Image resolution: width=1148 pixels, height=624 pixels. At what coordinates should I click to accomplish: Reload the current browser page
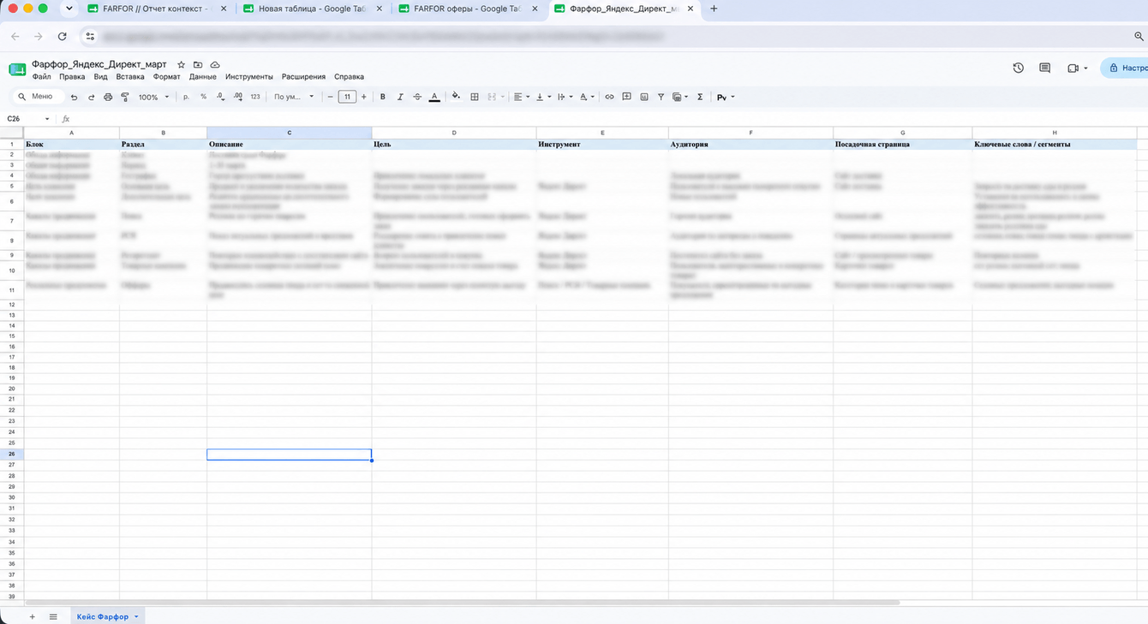[62, 36]
